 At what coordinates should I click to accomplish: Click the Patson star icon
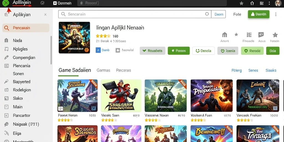pos(275,35)
